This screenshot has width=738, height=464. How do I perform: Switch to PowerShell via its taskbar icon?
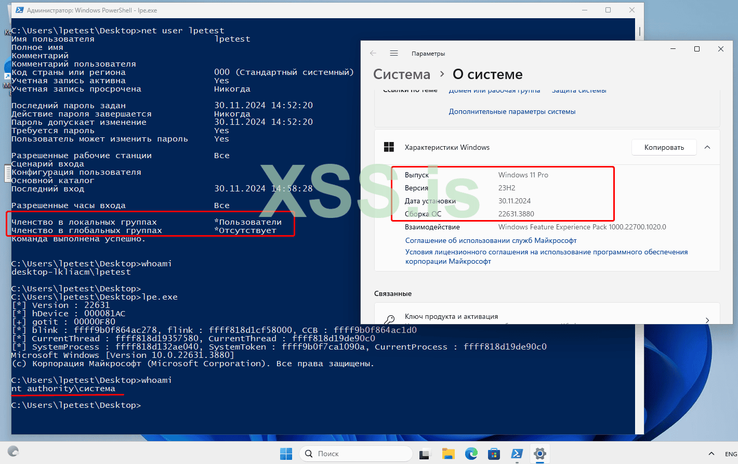[517, 454]
